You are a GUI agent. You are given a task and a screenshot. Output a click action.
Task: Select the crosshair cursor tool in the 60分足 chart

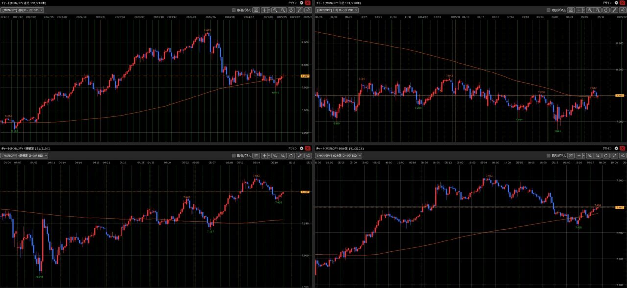579,155
